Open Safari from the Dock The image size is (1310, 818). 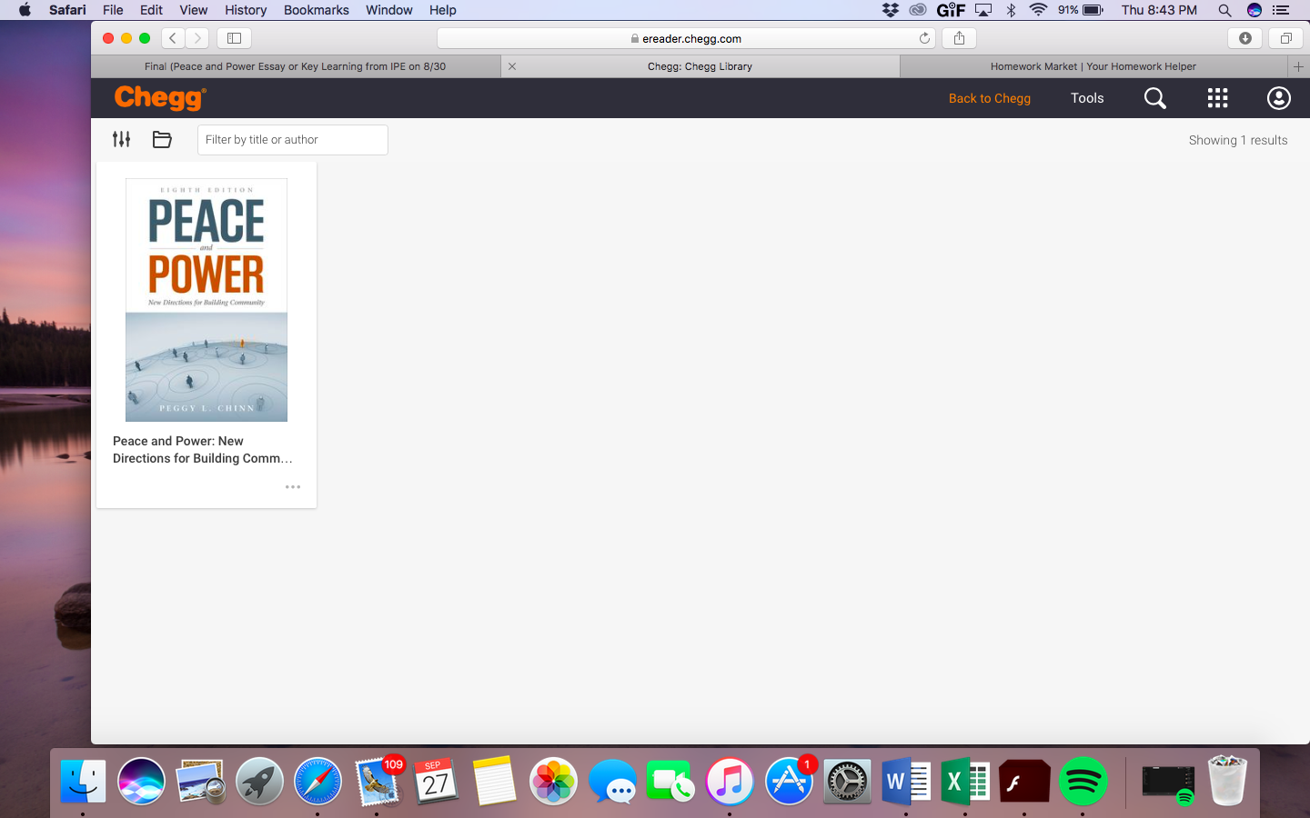click(x=317, y=781)
